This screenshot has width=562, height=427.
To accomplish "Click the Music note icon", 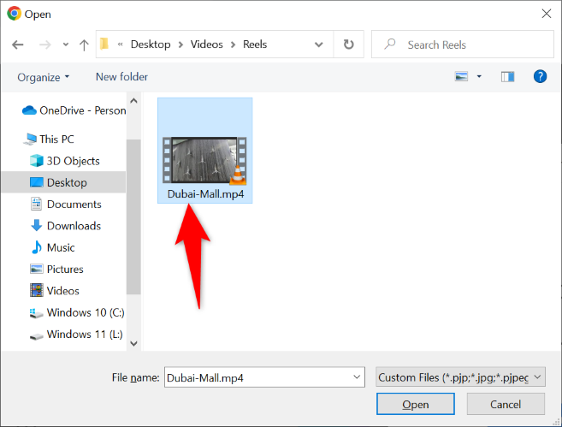I will tap(37, 247).
